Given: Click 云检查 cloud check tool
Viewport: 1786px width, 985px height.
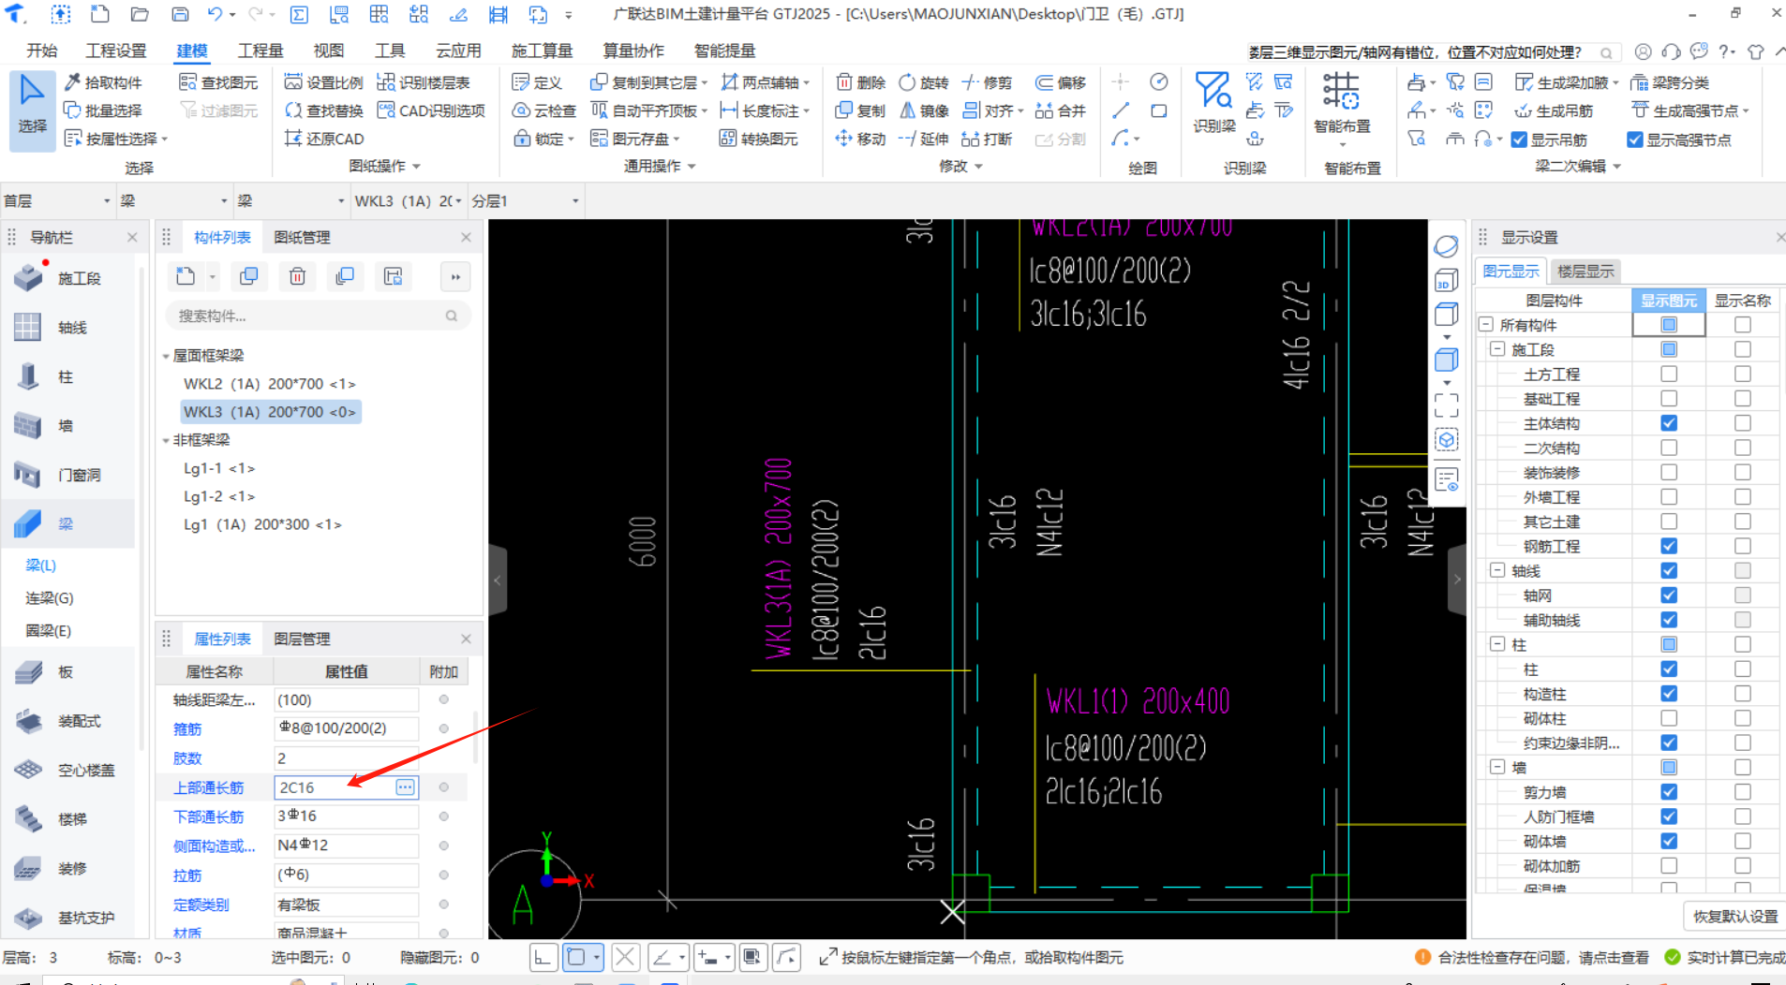Looking at the screenshot, I should point(544,110).
